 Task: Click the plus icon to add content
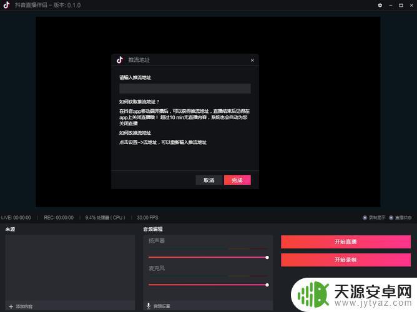point(11,306)
